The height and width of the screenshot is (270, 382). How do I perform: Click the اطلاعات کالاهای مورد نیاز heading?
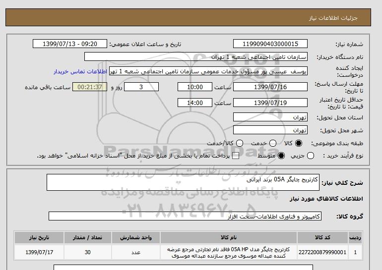(x=326, y=199)
